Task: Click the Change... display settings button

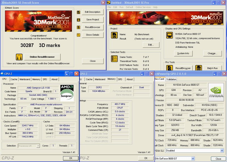Action: tap(212, 53)
